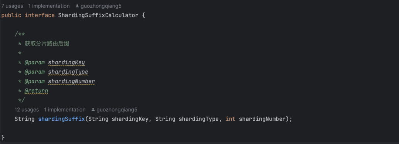The image size is (399, 144).
Task: Click the shardingSuffix method name
Action: pos(62,119)
